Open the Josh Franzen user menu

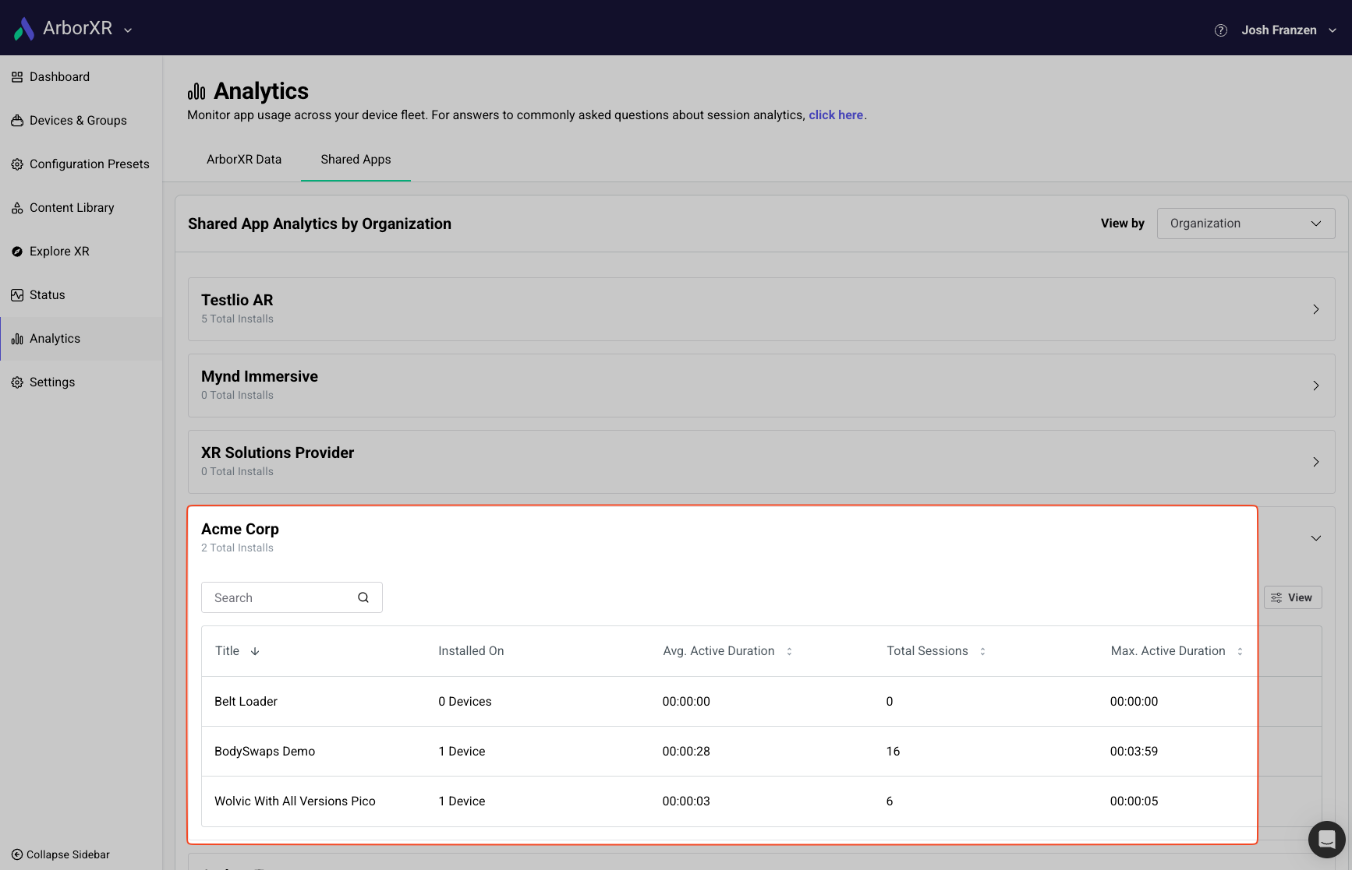coord(1289,30)
